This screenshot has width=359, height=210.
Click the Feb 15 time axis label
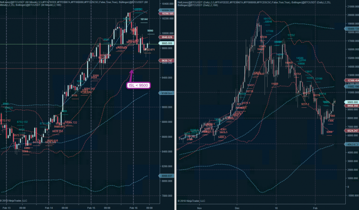tap(91, 208)
